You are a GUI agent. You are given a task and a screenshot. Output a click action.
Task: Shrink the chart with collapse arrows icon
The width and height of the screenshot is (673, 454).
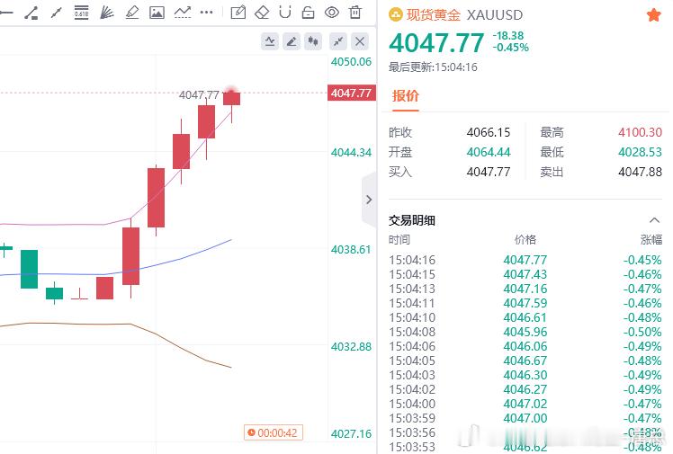[x=338, y=41]
